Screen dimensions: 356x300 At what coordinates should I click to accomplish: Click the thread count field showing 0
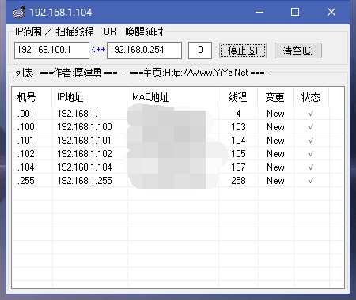(200, 51)
